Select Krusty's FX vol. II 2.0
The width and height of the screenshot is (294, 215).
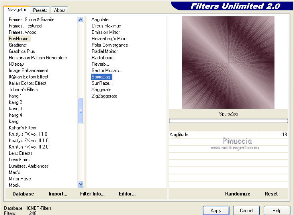(29, 147)
